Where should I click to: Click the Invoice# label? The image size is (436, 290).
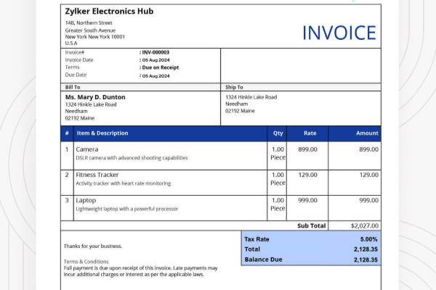(x=75, y=52)
